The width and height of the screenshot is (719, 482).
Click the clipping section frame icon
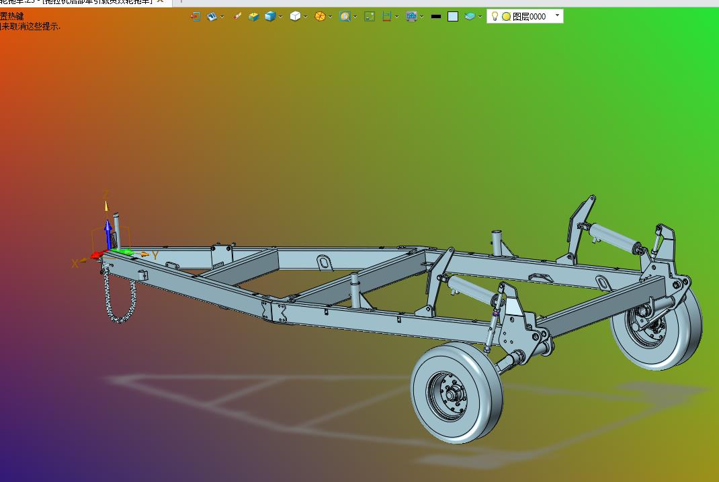point(386,17)
